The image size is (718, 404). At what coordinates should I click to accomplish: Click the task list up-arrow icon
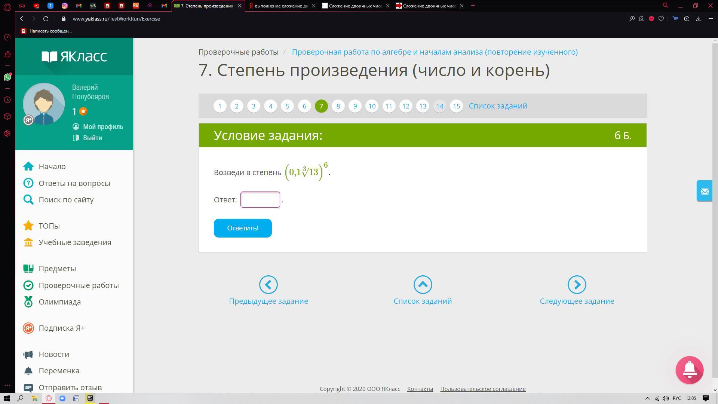coord(423,285)
